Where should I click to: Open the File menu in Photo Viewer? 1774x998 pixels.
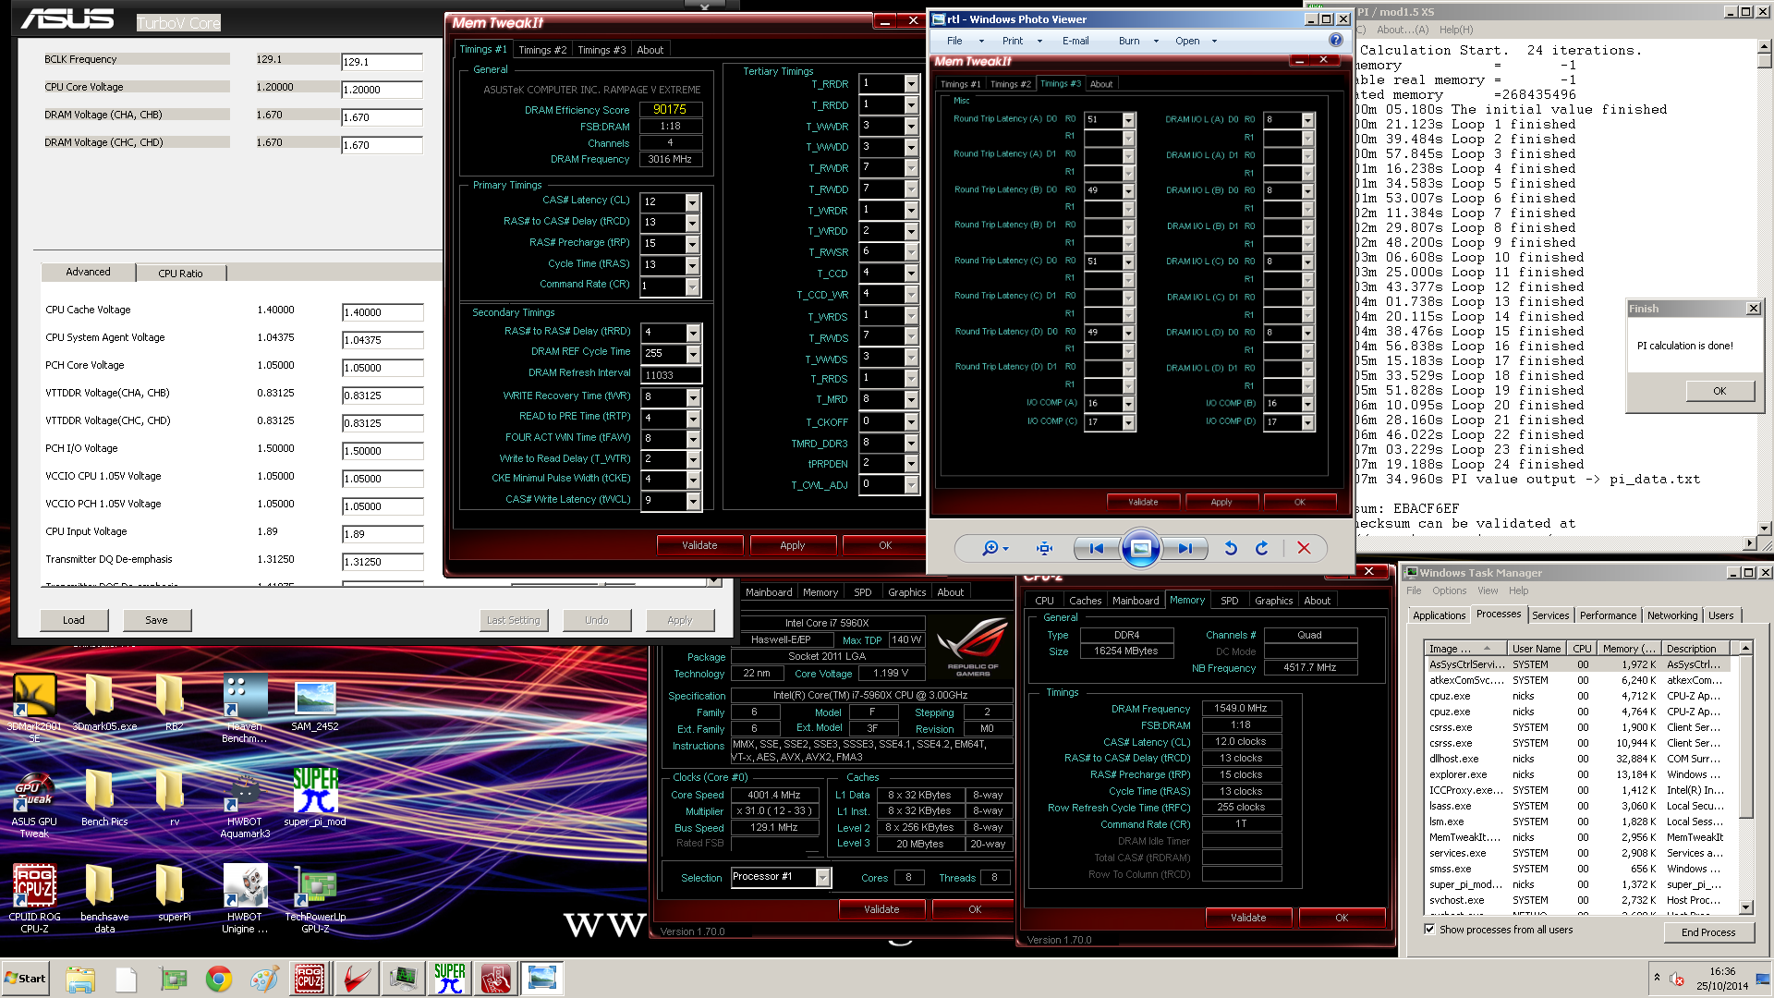(954, 41)
